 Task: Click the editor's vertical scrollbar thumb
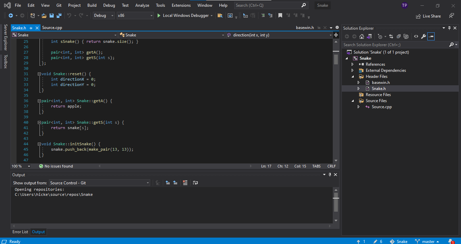[x=336, y=59]
